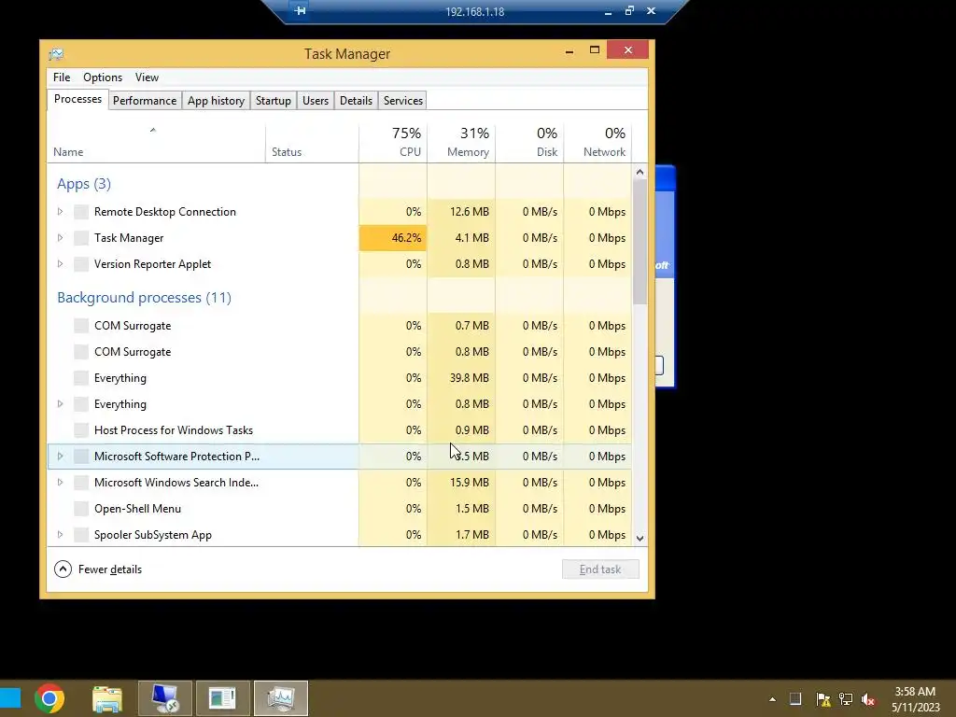The width and height of the screenshot is (956, 717).
Task: Click the Host Process for Windows Tasks icon
Action: point(81,429)
